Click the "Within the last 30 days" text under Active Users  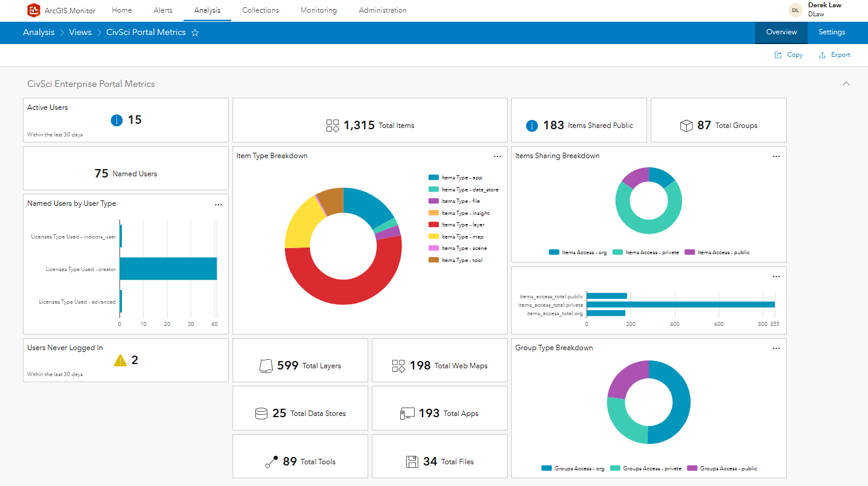coord(55,135)
